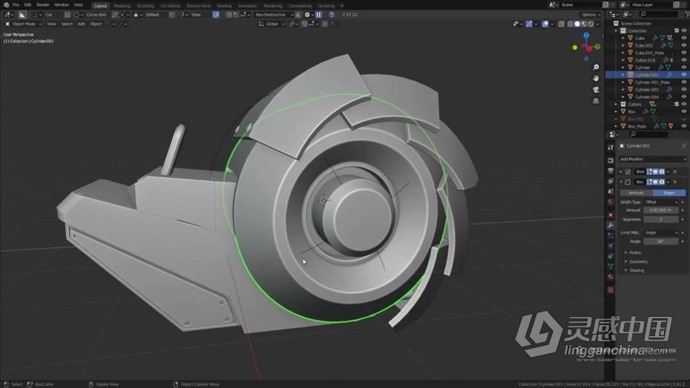Switch perspective/orthographic with the grid gizmo
The width and height of the screenshot is (690, 388).
pos(596,101)
